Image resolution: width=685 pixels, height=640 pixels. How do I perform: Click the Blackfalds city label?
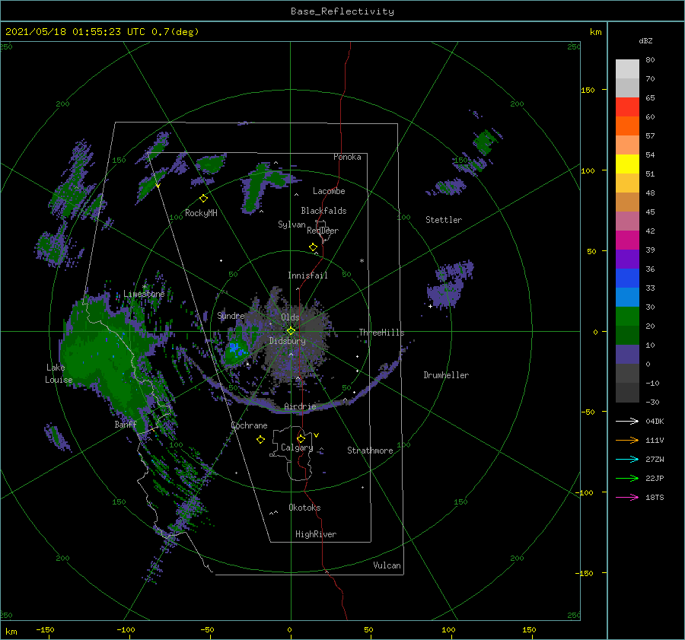pyautogui.click(x=323, y=211)
